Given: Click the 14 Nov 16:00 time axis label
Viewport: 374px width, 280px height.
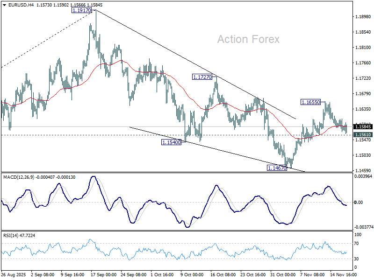Looking at the screenshot, I should 344,275.
